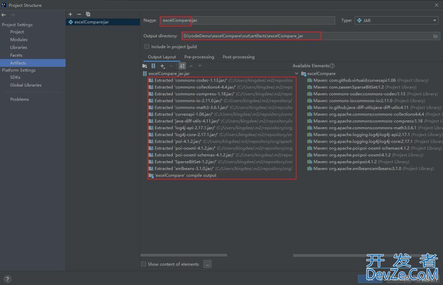The width and height of the screenshot is (443, 285).
Task: Add copy of element in layout toolbar
Action: pos(162,66)
